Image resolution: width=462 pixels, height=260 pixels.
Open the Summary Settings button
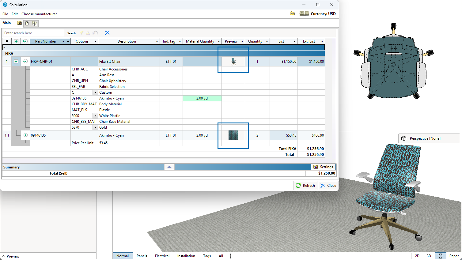tap(323, 167)
